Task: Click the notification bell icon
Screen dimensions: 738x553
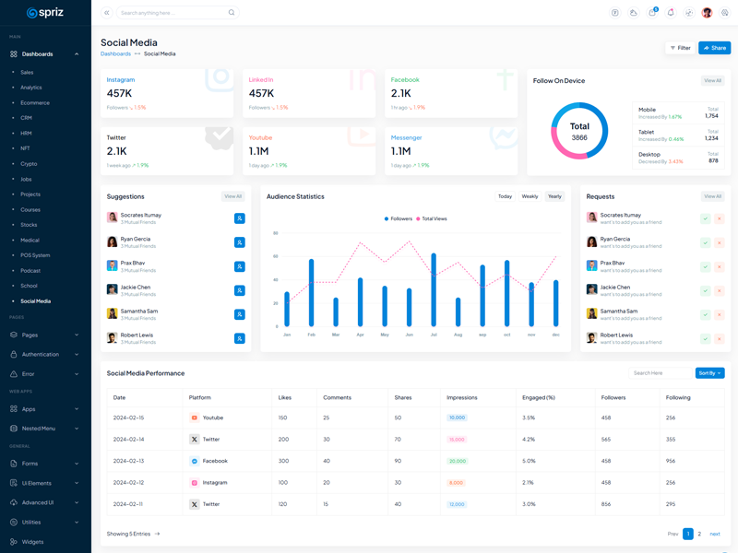Action: click(671, 13)
